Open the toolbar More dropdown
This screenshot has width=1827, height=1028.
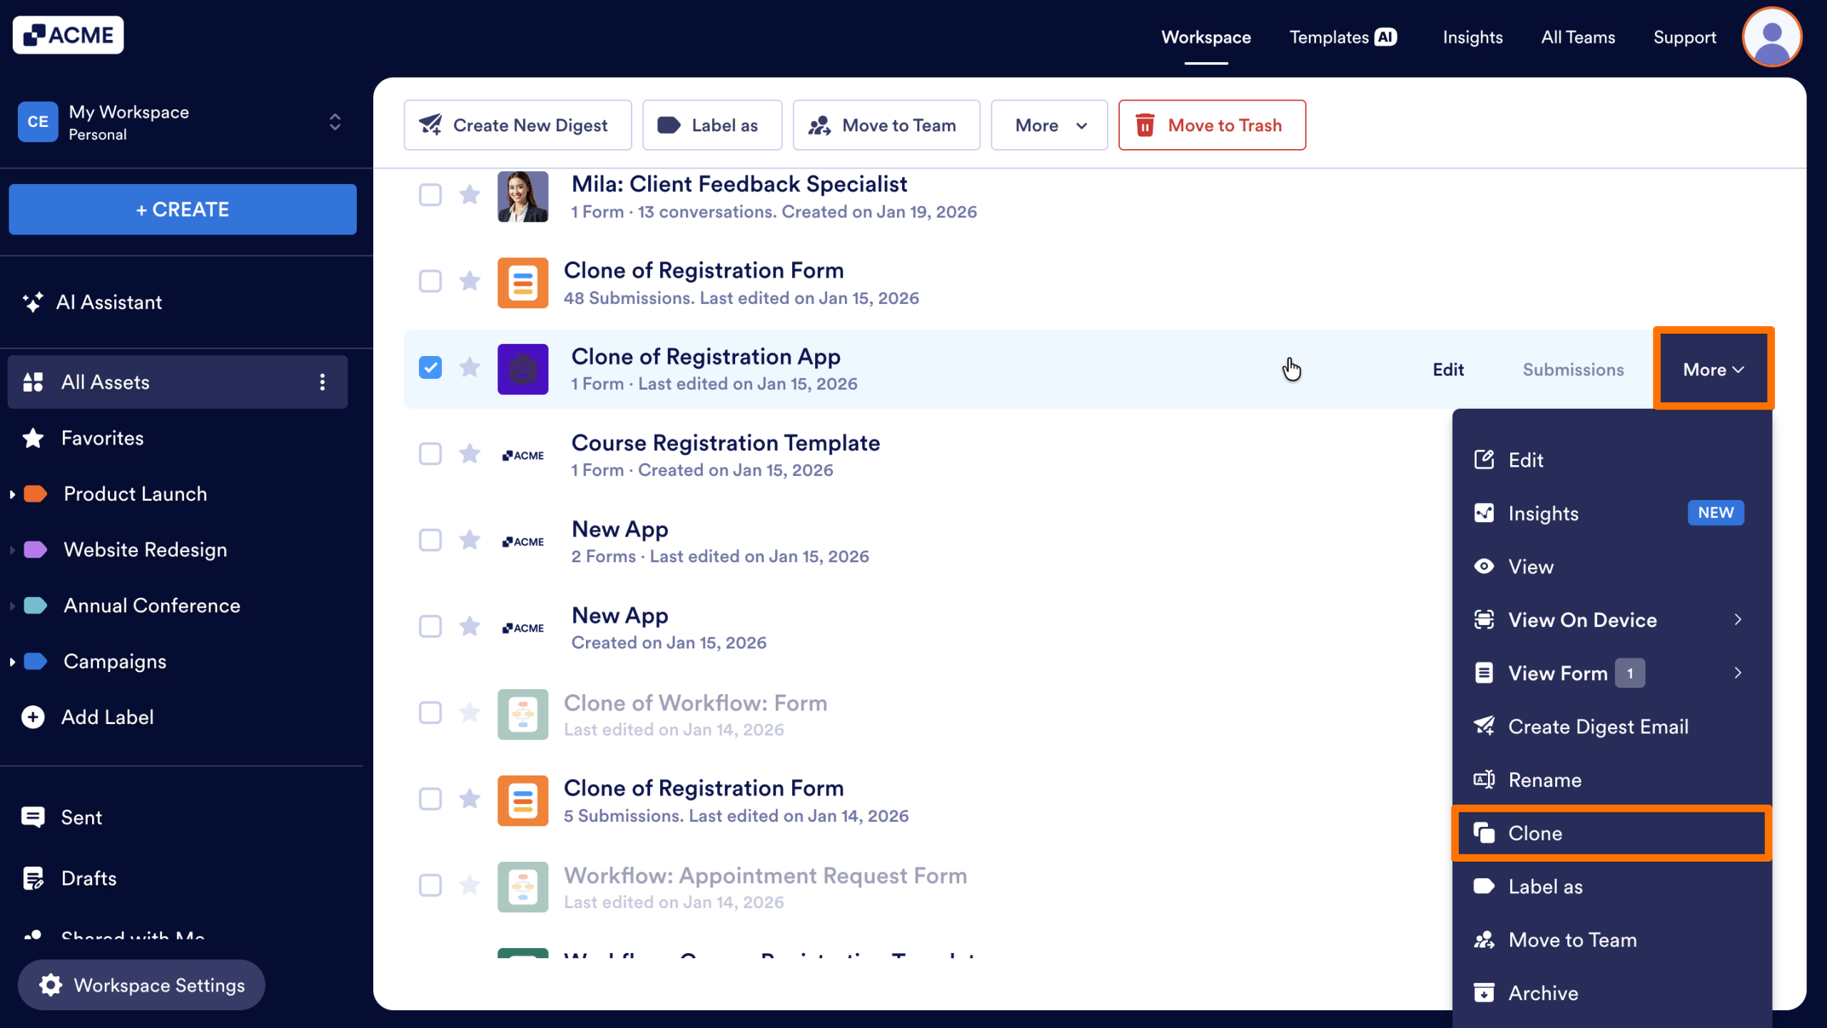click(x=1049, y=125)
